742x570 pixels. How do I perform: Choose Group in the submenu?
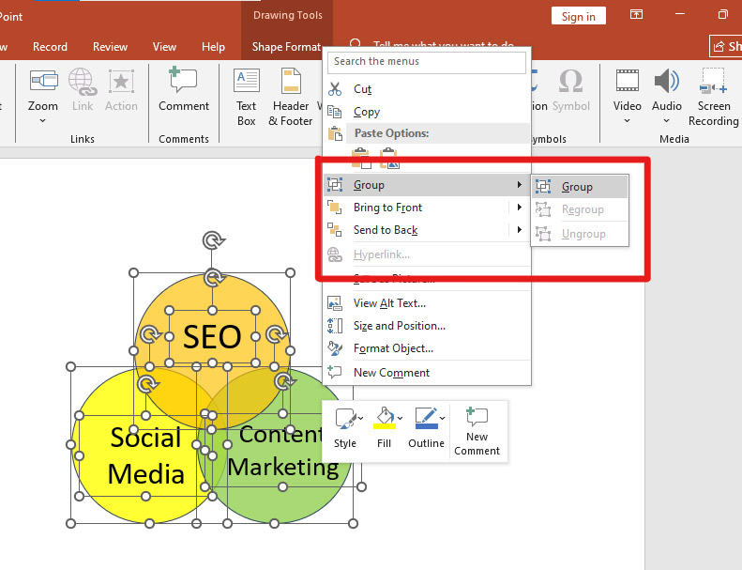click(577, 187)
